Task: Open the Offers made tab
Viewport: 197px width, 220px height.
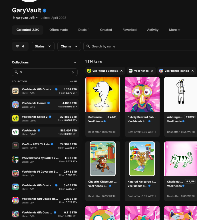Action: [x=59, y=30]
